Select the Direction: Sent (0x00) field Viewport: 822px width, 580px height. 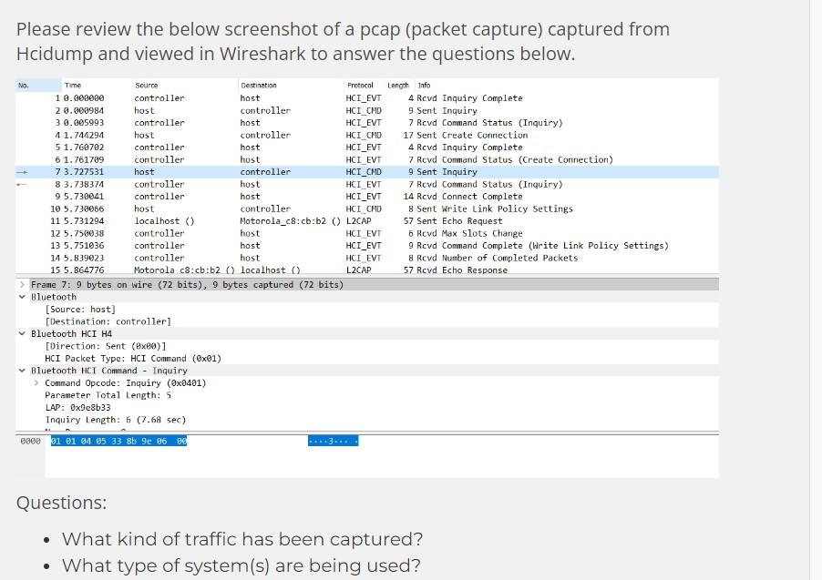(106, 346)
